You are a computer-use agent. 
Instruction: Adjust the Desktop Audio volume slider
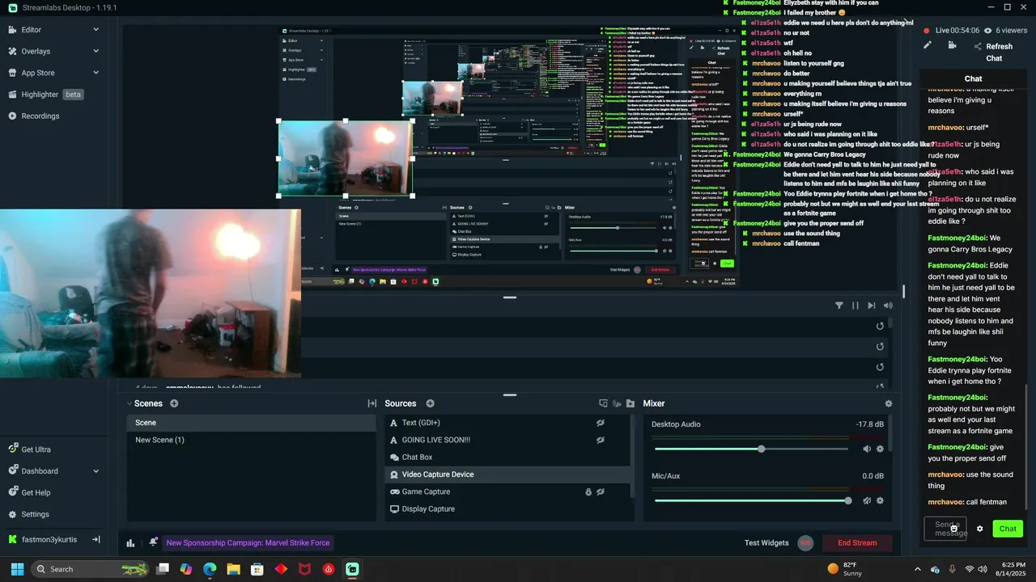[751, 449]
